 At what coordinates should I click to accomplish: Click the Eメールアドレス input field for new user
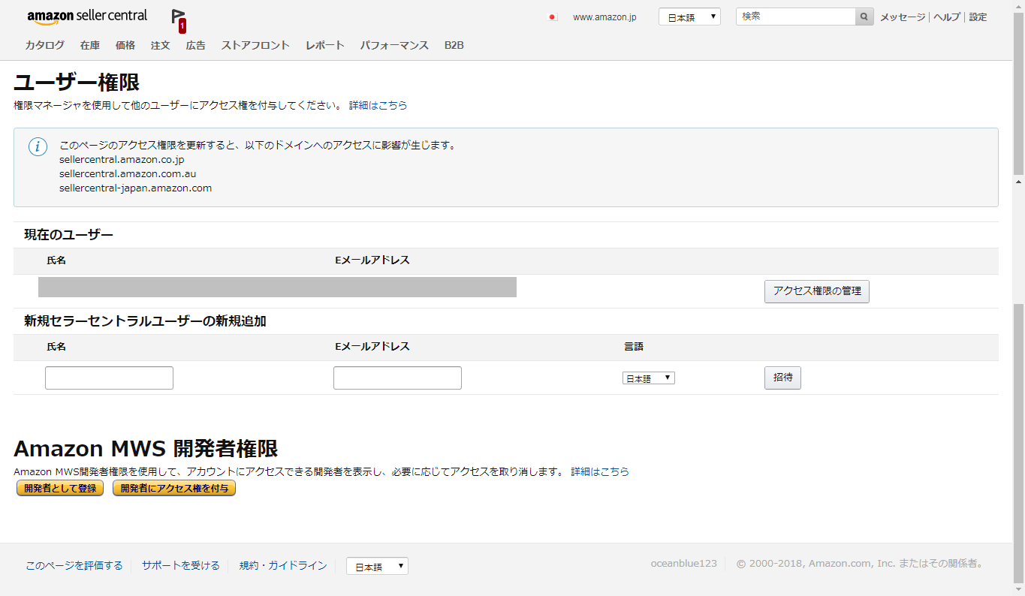click(397, 378)
